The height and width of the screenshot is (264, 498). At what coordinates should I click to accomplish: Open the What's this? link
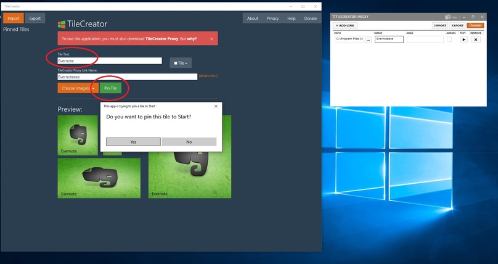click(x=208, y=76)
